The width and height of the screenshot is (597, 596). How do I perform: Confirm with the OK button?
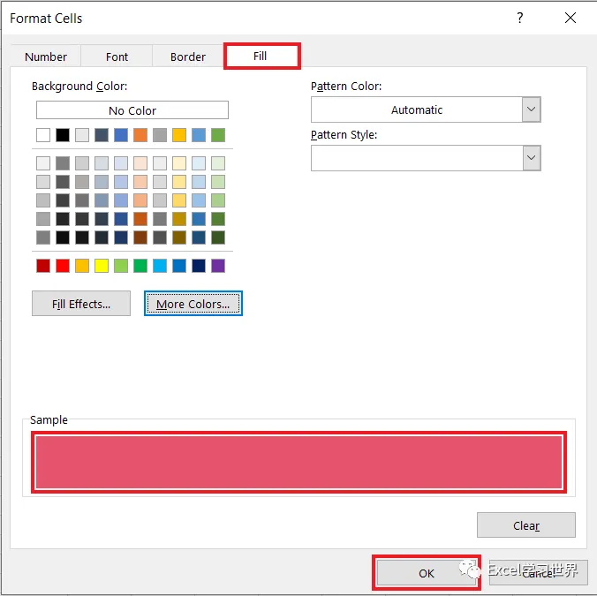point(426,573)
